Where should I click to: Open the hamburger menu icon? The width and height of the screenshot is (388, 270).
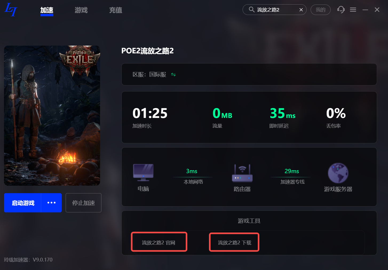point(353,10)
